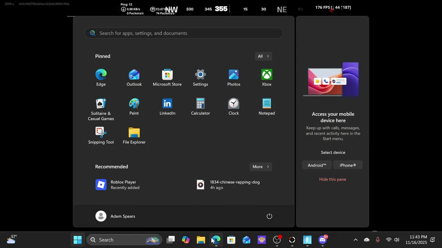Open the Snipping Tool

[x=101, y=136]
